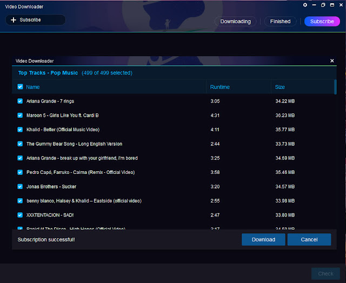Click 'Subscription successful!' status message

click(46, 240)
